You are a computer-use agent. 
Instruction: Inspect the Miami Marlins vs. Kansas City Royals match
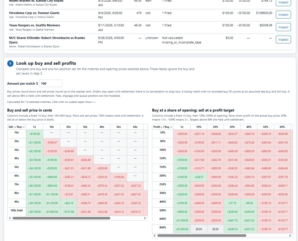[x=283, y=3]
